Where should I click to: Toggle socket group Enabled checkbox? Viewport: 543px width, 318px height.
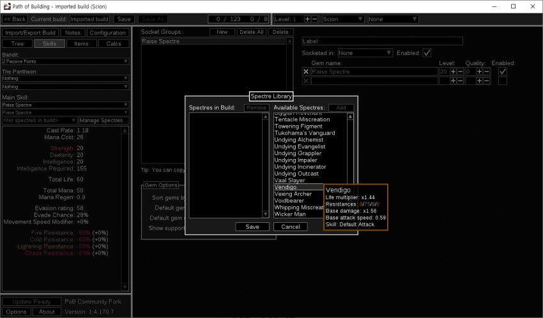pos(427,53)
